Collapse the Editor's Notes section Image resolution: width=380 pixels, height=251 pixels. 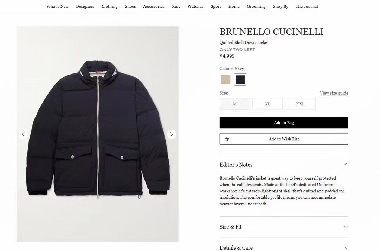click(346, 165)
